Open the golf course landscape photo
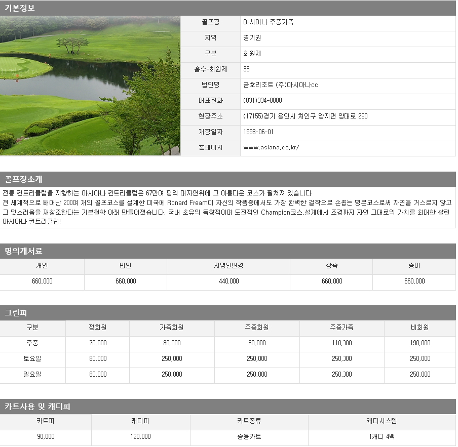 (x=90, y=86)
